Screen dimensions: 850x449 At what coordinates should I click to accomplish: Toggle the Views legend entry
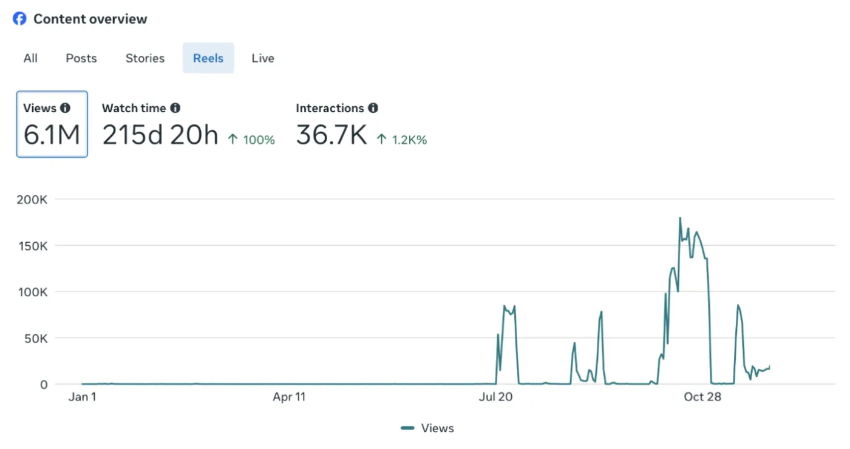pyautogui.click(x=427, y=428)
